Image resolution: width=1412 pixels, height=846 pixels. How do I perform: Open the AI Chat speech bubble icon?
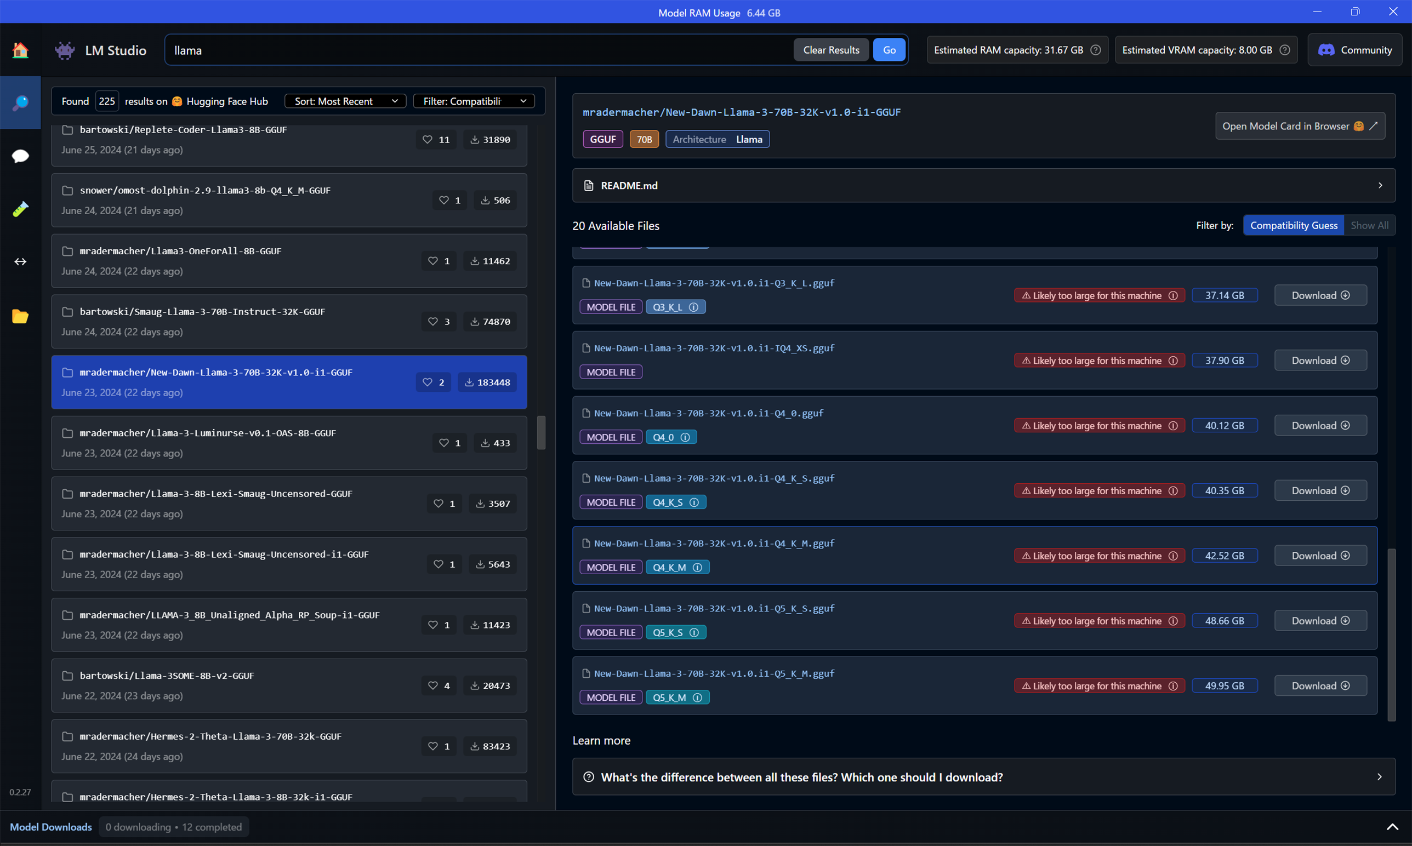click(x=20, y=156)
